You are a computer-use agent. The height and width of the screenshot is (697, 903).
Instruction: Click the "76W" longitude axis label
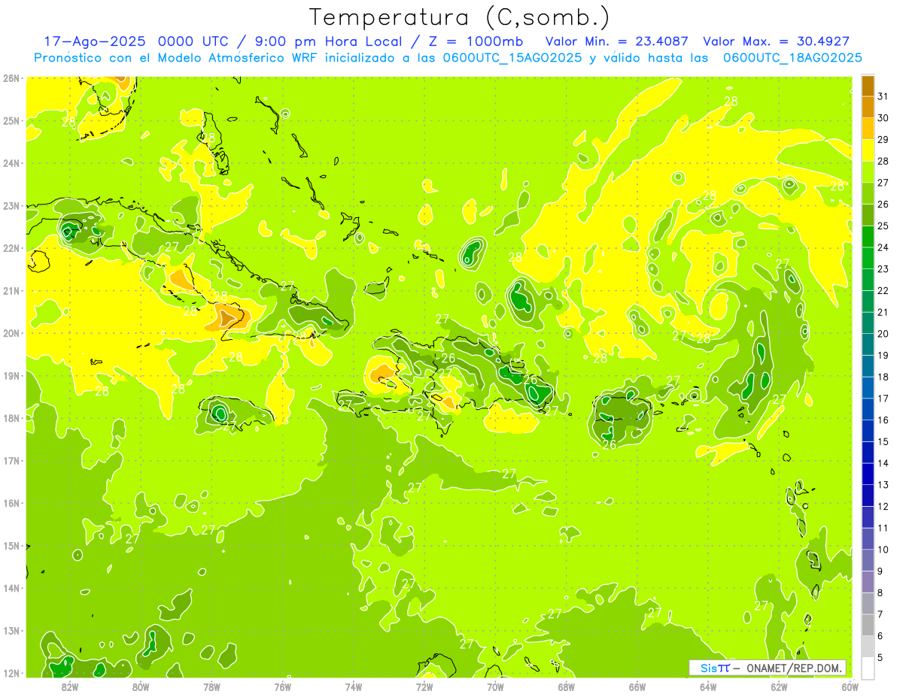click(283, 686)
